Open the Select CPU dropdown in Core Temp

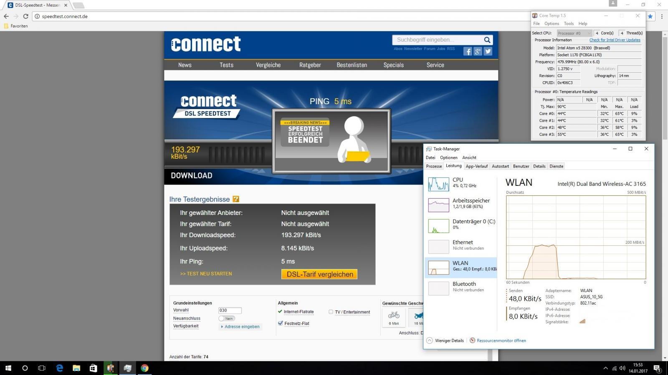click(574, 33)
